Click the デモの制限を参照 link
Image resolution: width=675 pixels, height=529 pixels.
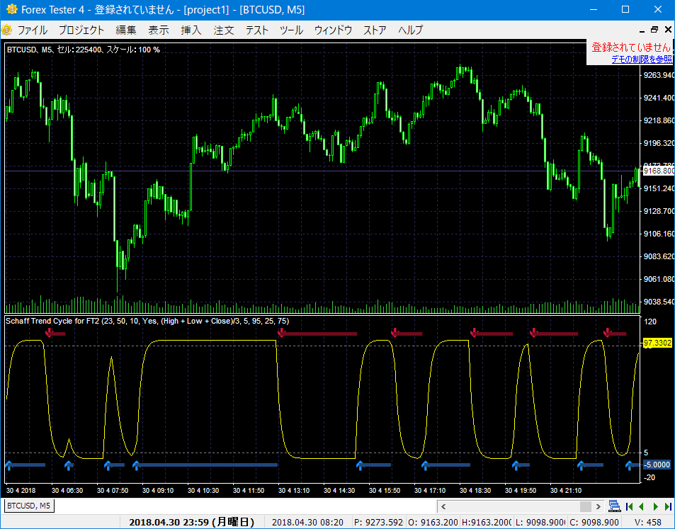coord(642,59)
